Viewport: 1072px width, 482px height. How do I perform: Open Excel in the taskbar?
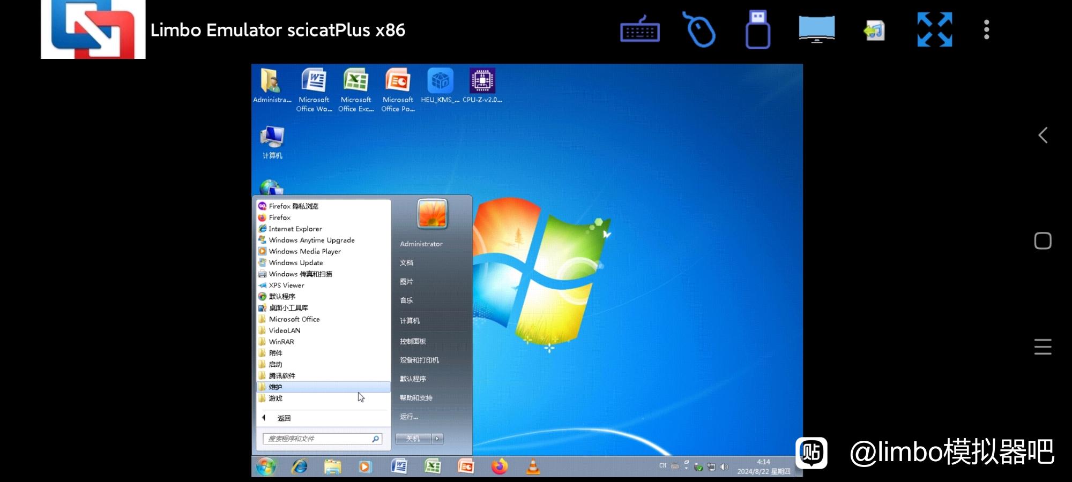432,466
